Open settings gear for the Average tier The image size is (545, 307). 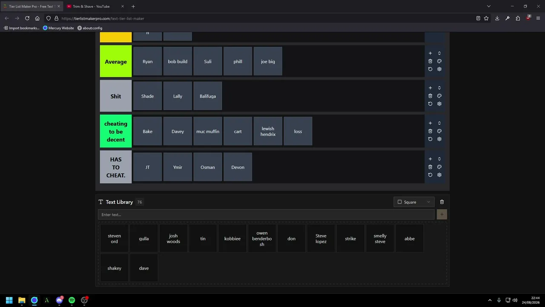439,69
